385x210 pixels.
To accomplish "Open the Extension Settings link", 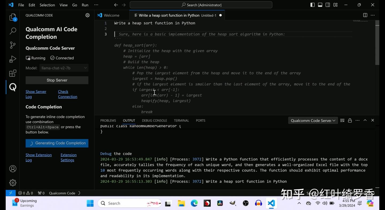I will click(x=68, y=157).
